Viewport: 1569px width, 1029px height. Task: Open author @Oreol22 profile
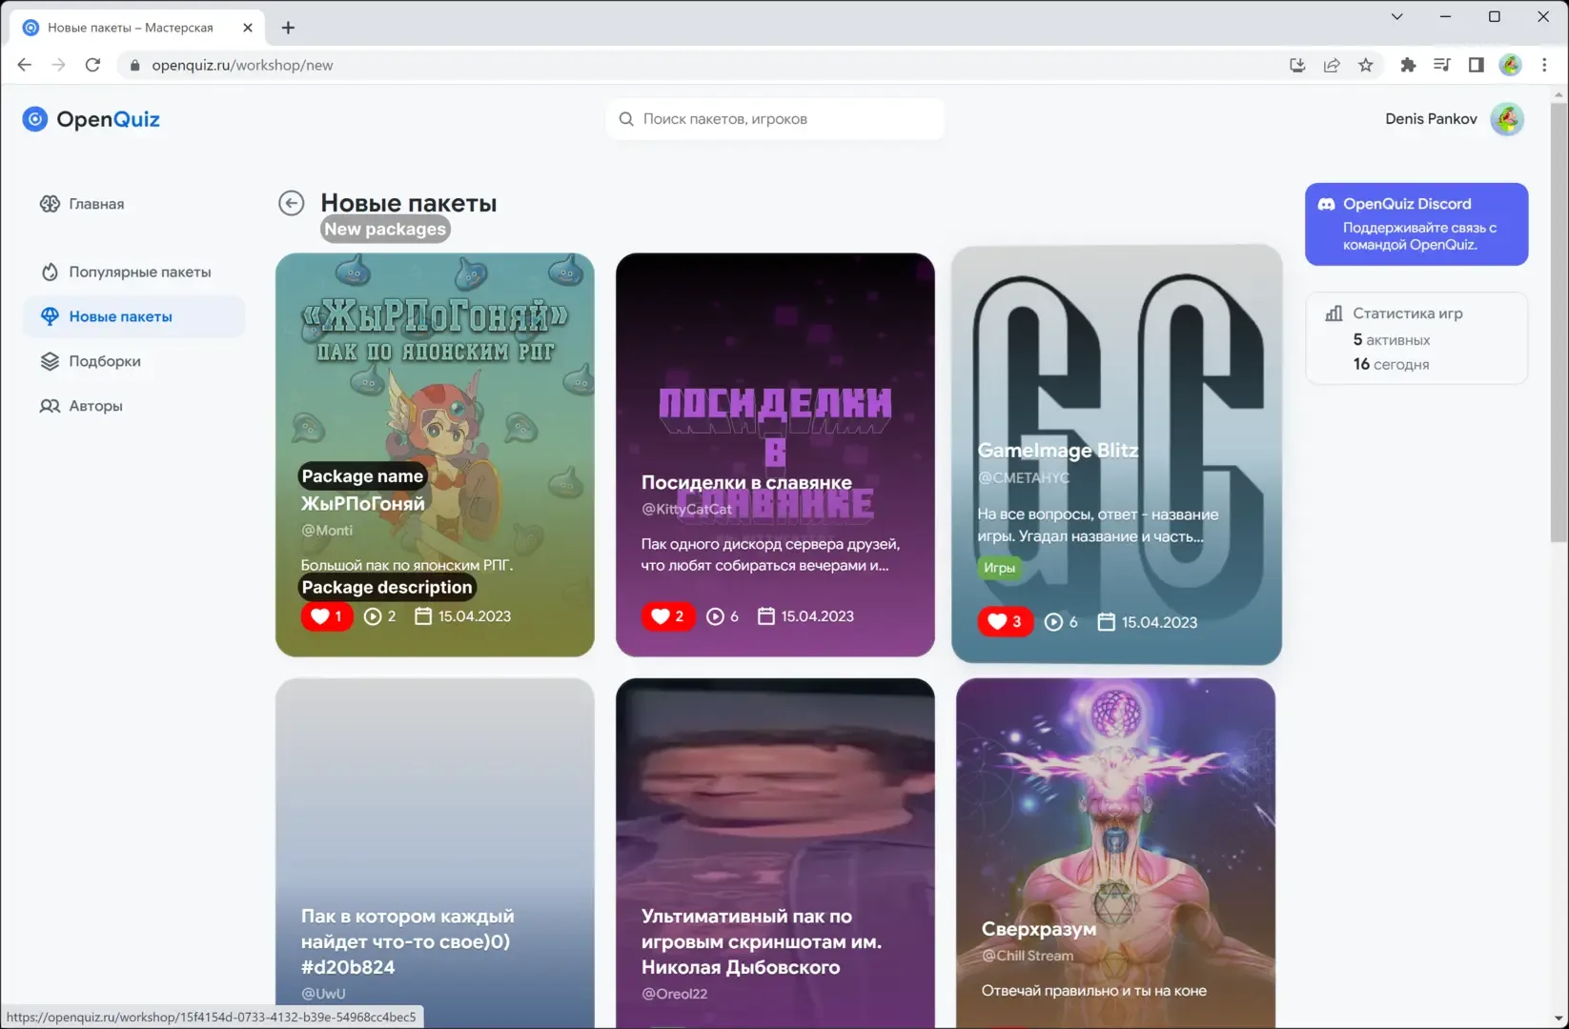point(674,994)
